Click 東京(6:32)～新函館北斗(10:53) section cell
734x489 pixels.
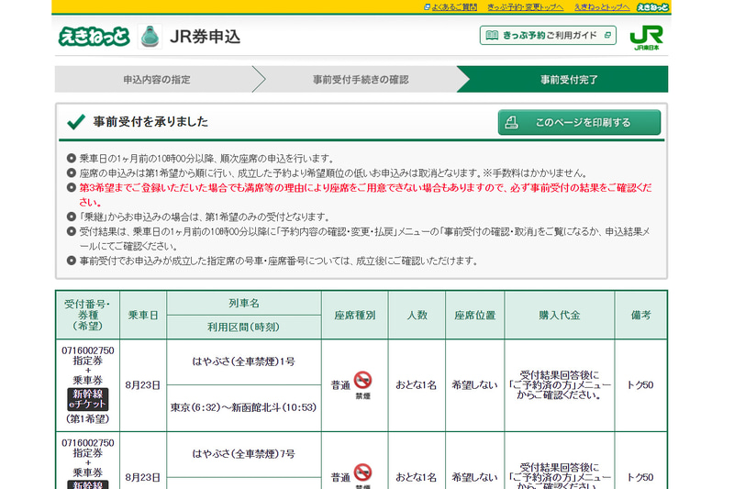coord(244,407)
